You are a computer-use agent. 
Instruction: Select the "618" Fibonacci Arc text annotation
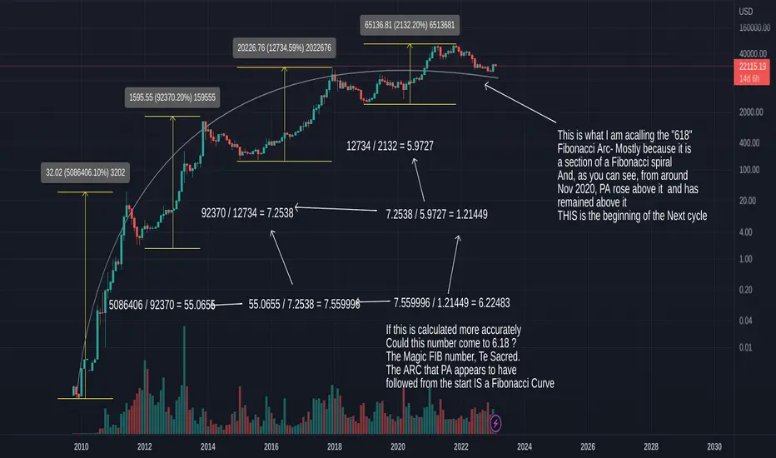click(x=632, y=175)
